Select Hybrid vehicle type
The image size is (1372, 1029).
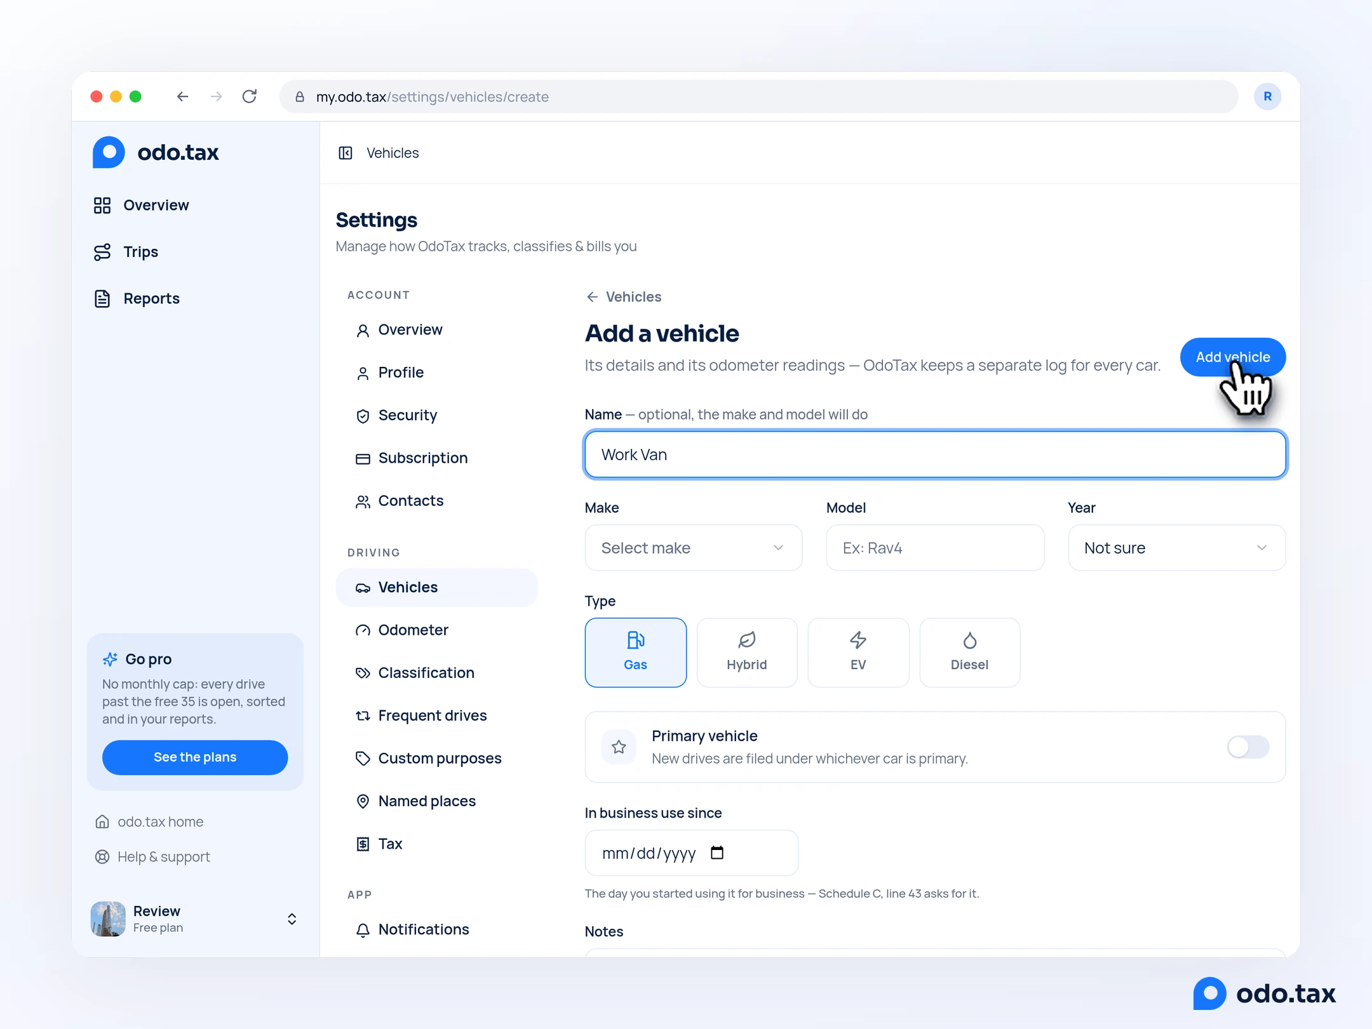(x=746, y=653)
